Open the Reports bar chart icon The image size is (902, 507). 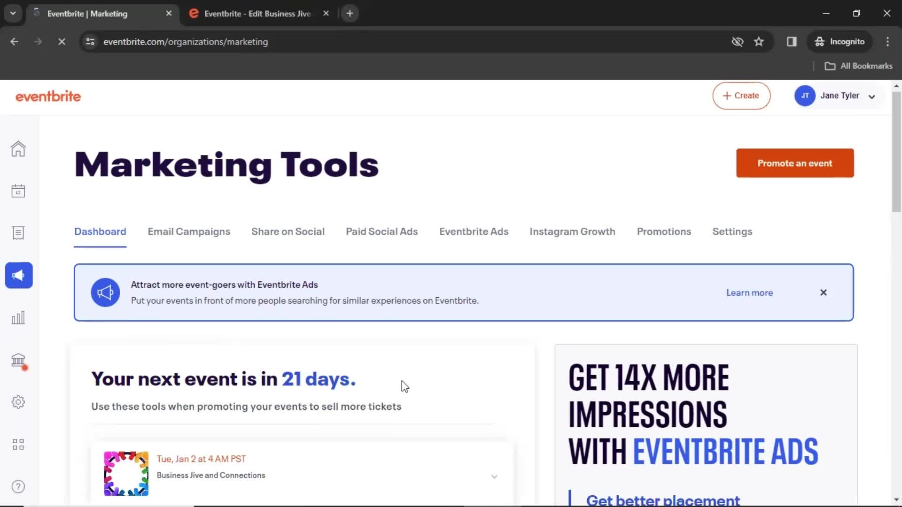[x=18, y=318]
